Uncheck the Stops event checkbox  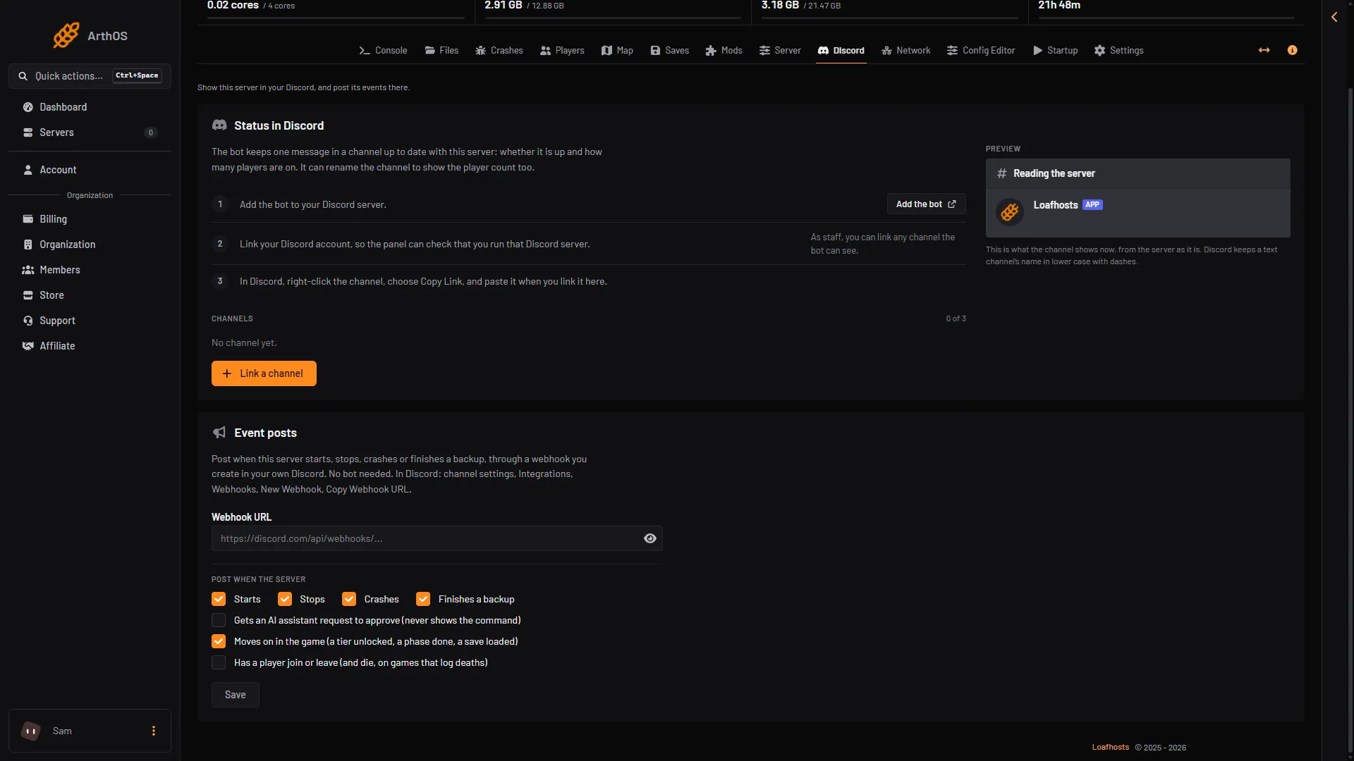[x=285, y=599]
